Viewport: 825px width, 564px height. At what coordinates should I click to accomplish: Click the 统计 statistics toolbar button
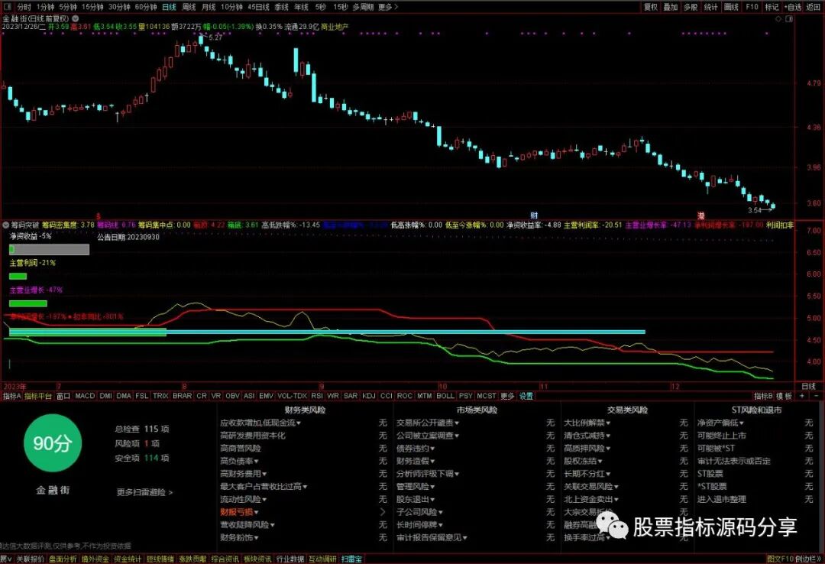(711, 7)
